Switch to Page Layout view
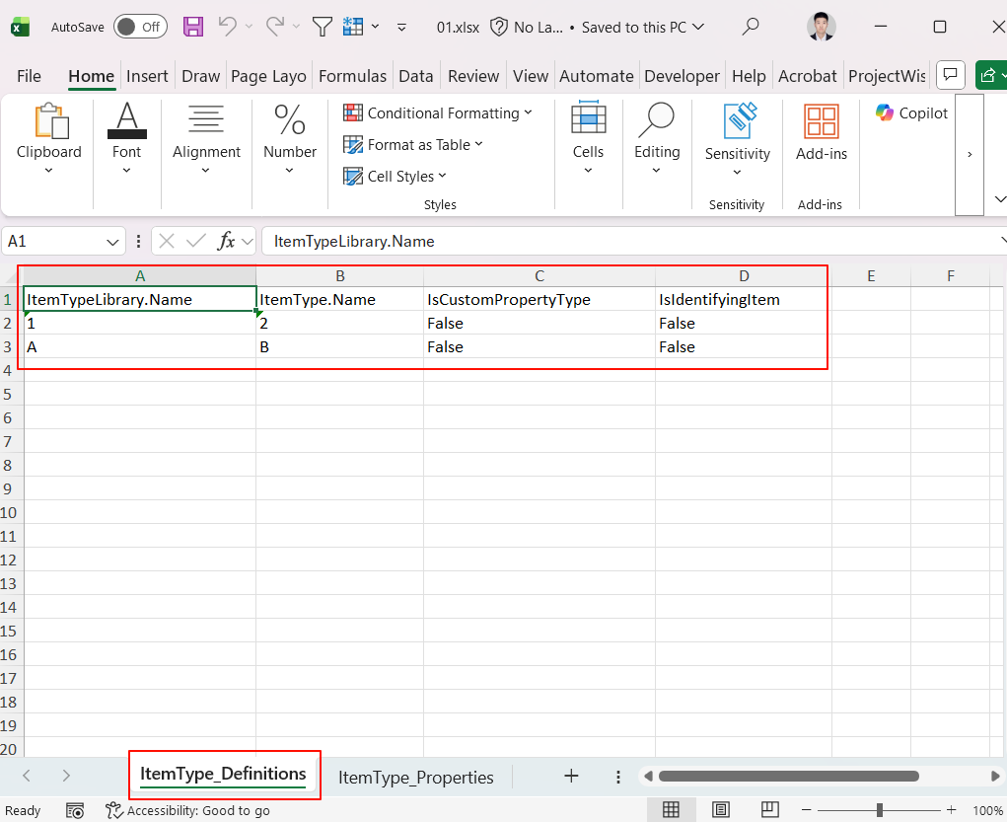 tap(721, 810)
